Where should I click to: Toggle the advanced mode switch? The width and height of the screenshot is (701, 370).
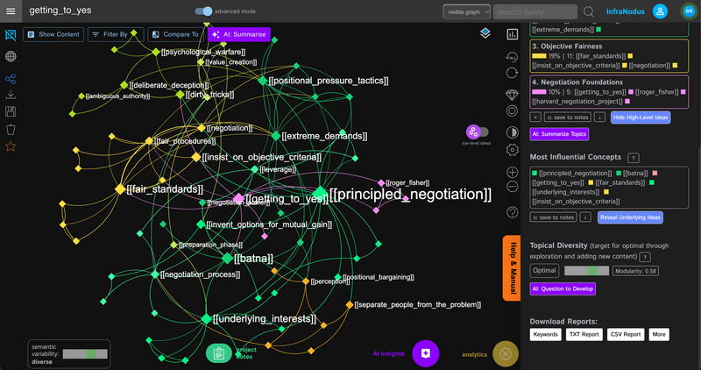click(x=203, y=11)
